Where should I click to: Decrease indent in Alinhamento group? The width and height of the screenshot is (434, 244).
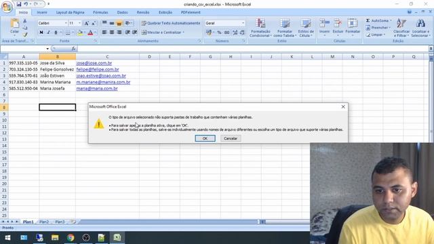coord(127,33)
